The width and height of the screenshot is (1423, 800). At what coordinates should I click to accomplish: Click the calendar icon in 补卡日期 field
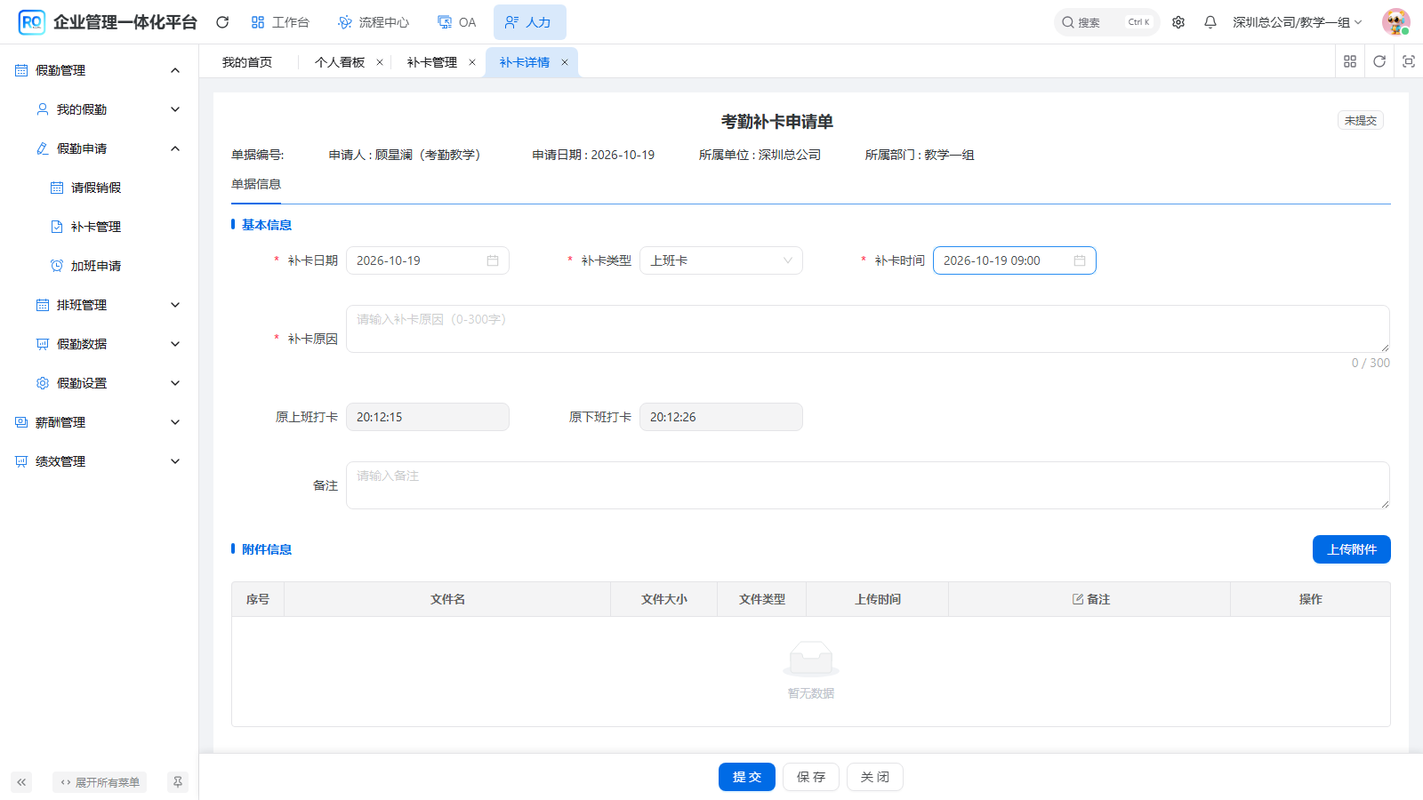493,260
